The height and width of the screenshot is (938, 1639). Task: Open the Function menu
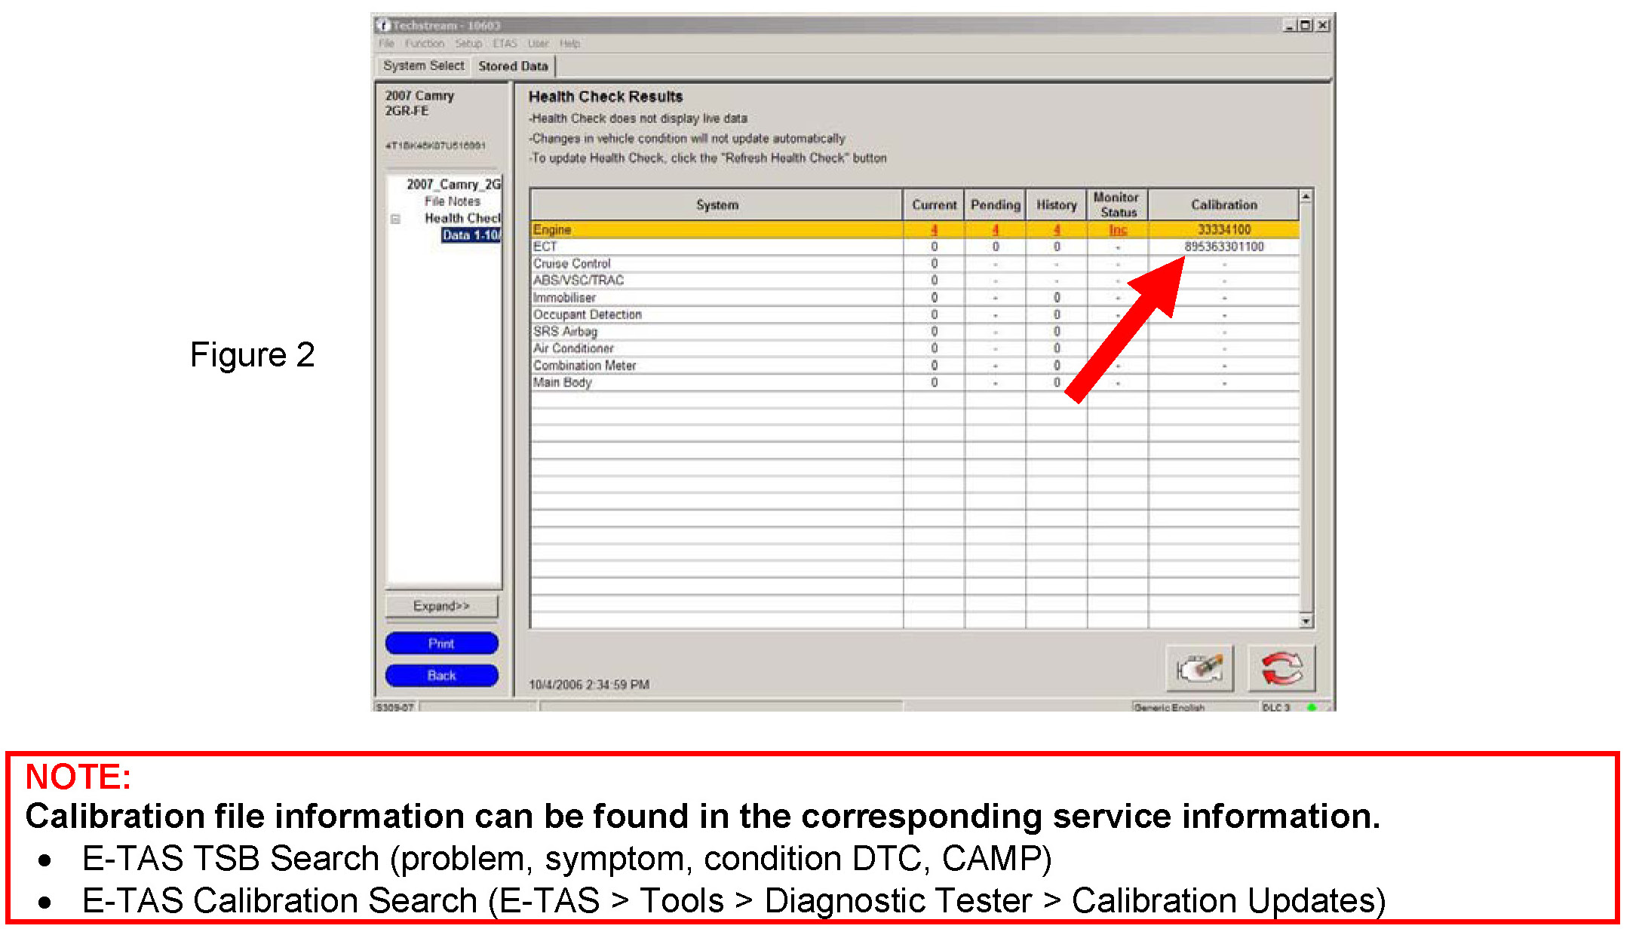[424, 44]
